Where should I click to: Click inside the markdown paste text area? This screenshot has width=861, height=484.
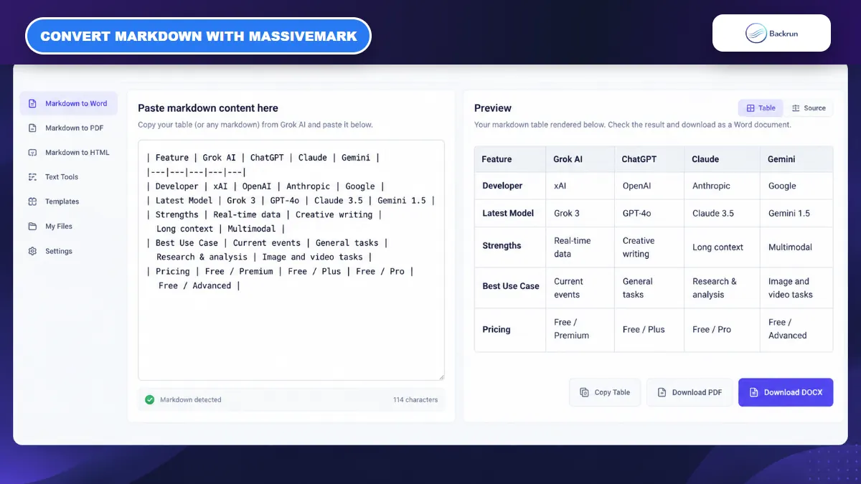[x=291, y=260]
